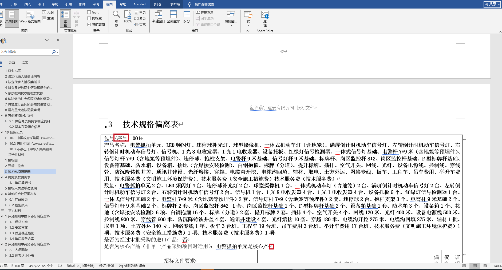Screen dimensions: 502x270
Task: Jump to heading 2.2 体系认证证书
Action: 22,256
